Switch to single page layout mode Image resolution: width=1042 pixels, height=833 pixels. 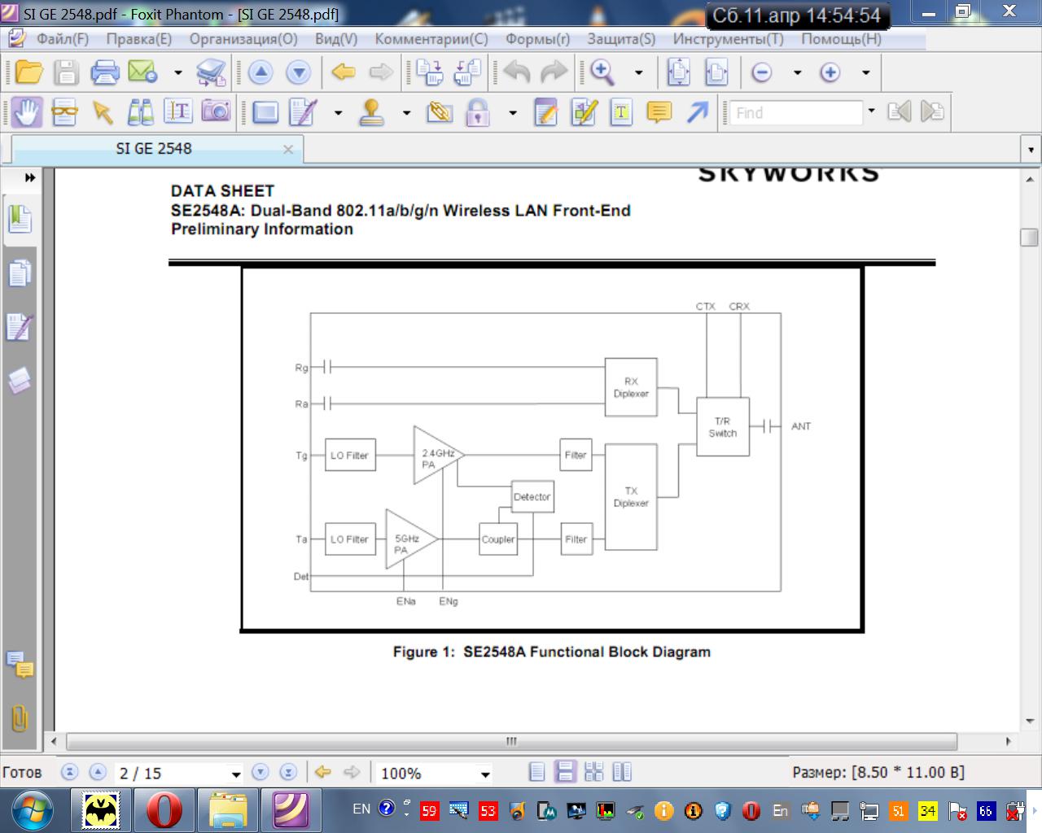pos(537,772)
